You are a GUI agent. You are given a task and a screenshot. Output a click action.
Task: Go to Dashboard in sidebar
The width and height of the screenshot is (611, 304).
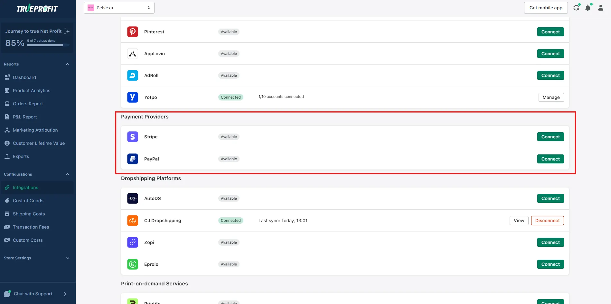click(x=24, y=77)
